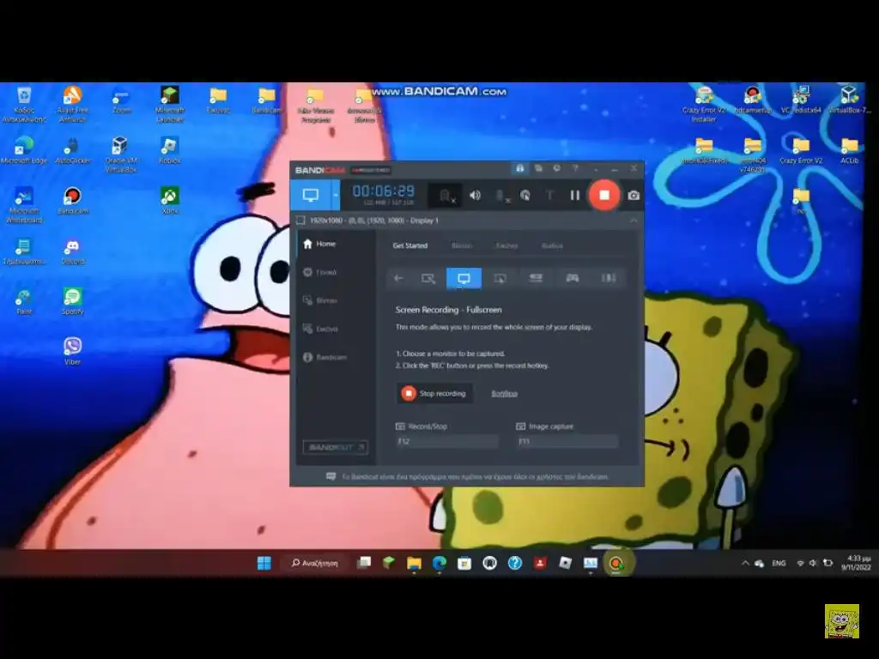This screenshot has height=659, width=879.
Task: Open Microsoft Edge desktop shortcut
Action: tap(24, 150)
